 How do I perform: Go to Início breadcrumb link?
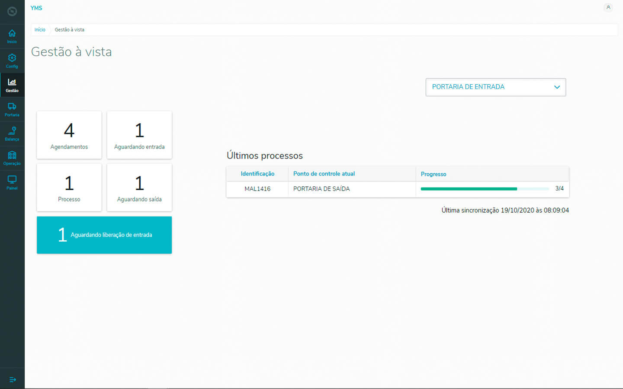pos(40,29)
